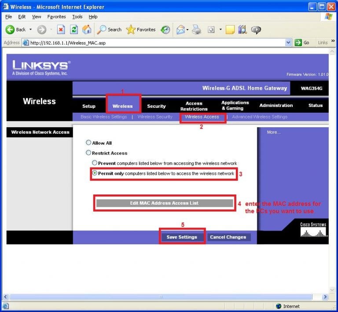The height and width of the screenshot is (312, 338).
Task: Open the Search pane in the toolbar
Action: pos(109,29)
